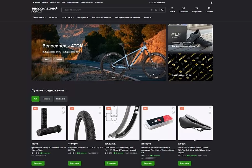Click the Лучшие предложения heading
This screenshot has width=252, height=168.
[x=48, y=90]
